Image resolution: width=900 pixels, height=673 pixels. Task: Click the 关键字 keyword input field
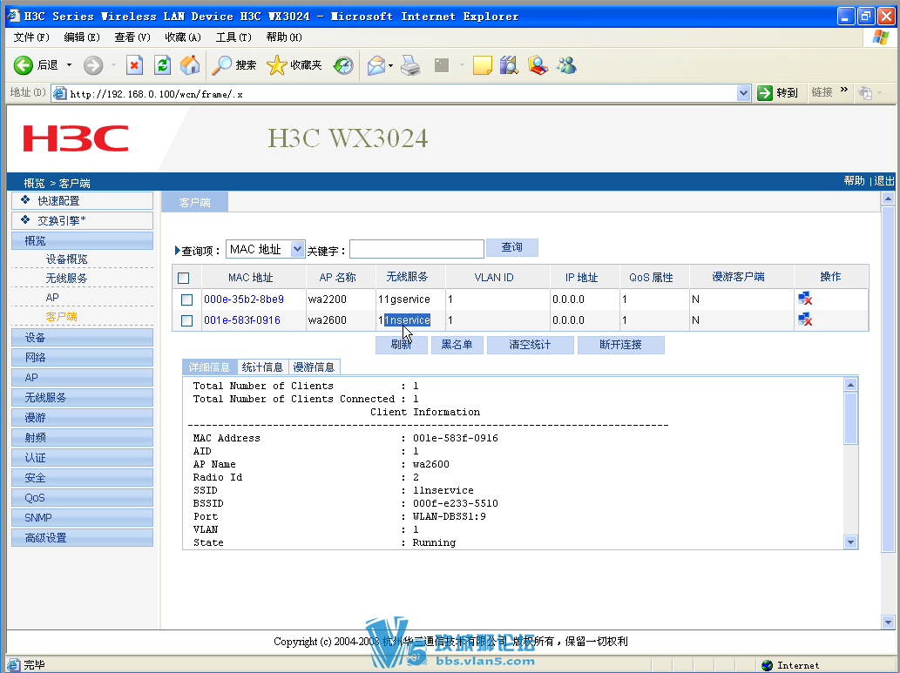[x=416, y=250]
